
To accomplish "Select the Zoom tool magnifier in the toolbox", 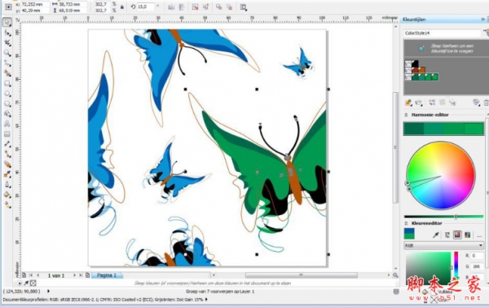I will (x=7, y=53).
